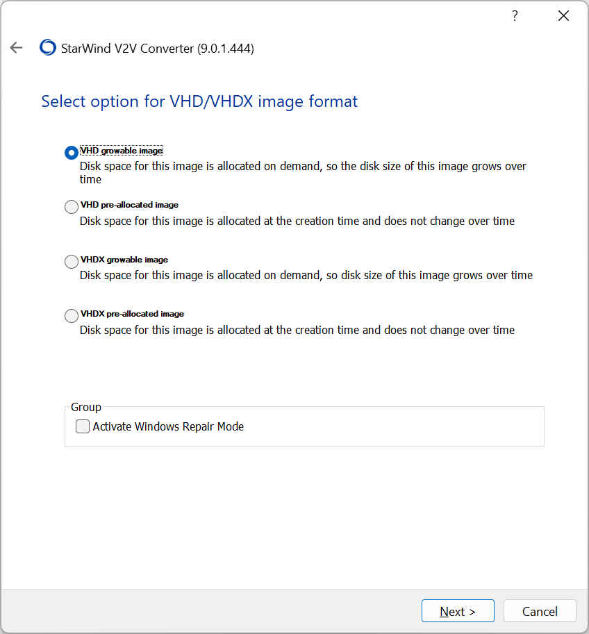589x634 pixels.
Task: Click the "Select option for VHD/VHDX image format" heading
Action: 199,101
